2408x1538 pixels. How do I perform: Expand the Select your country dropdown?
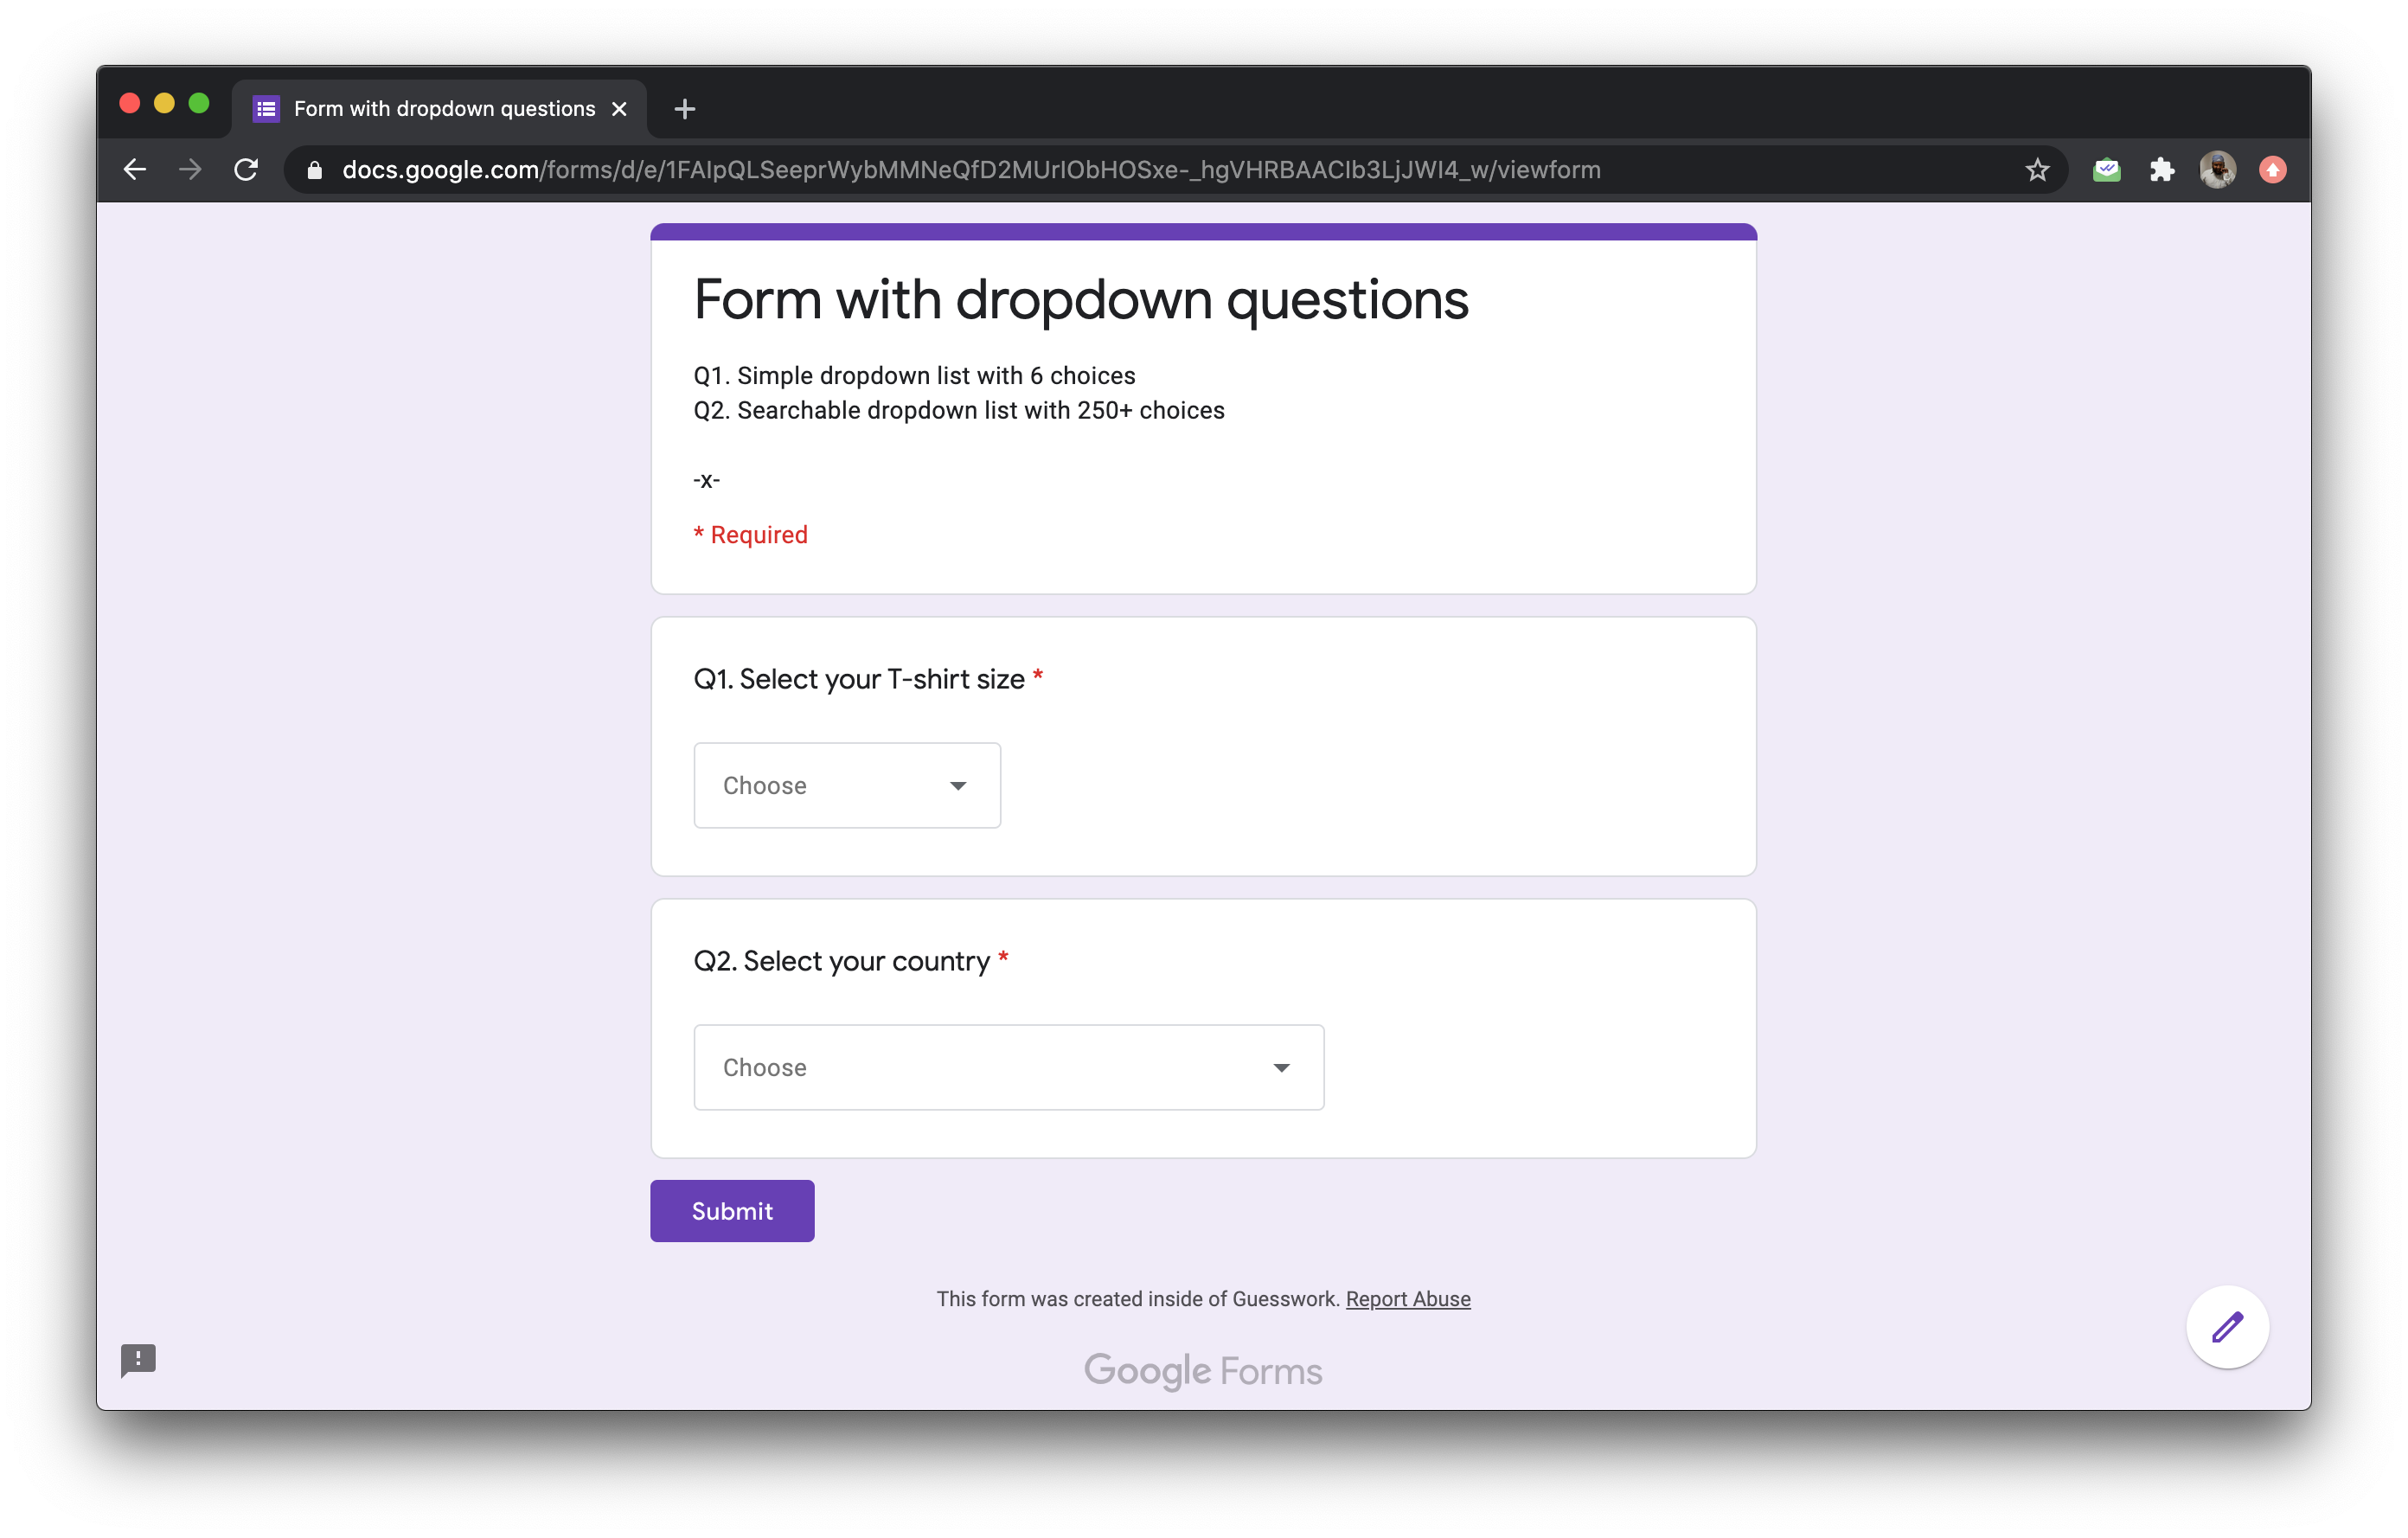coord(1009,1066)
